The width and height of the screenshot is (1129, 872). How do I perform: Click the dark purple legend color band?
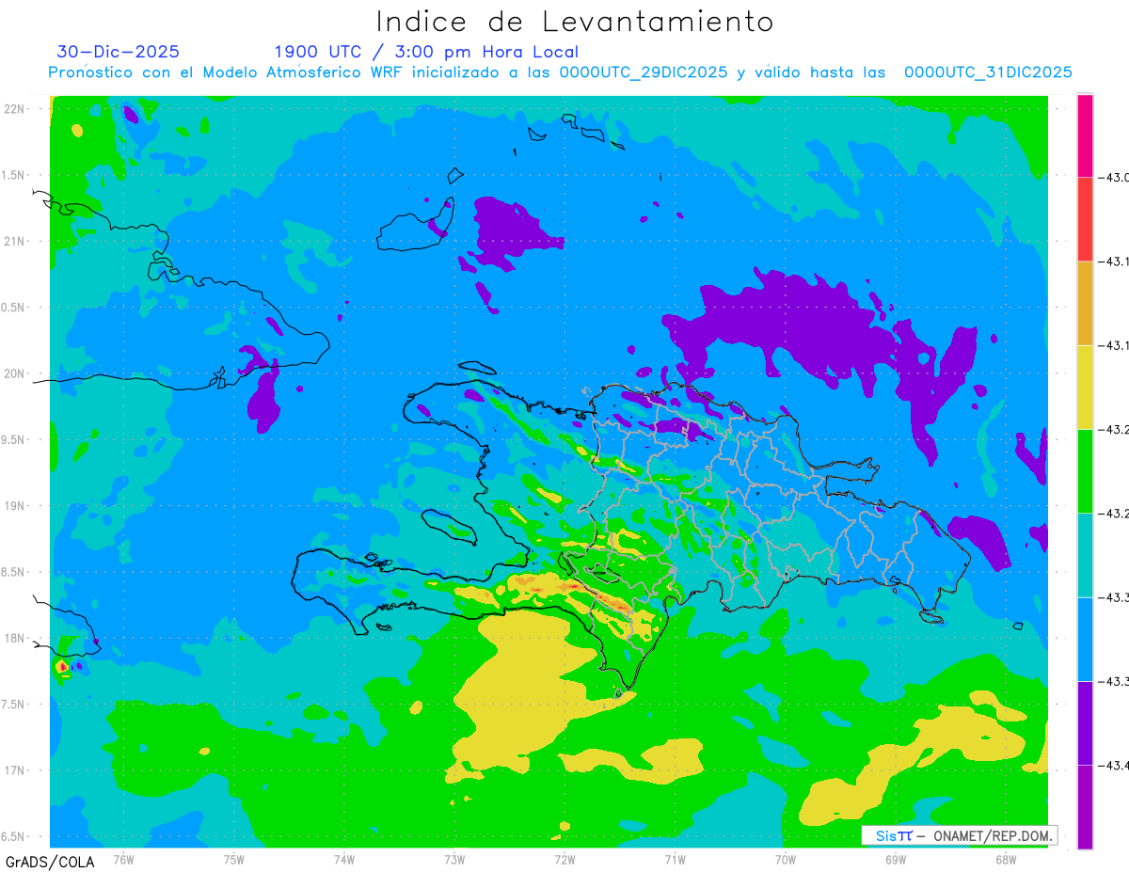click(1085, 722)
